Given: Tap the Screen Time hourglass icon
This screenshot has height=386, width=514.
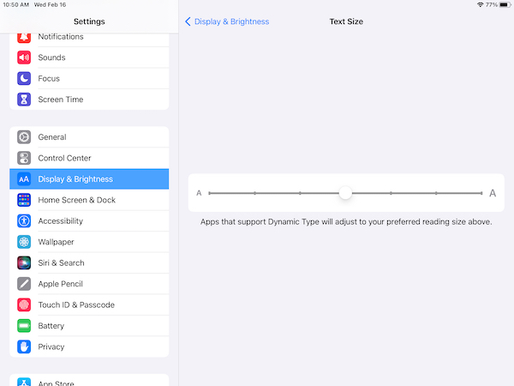Looking at the screenshot, I should (24, 100).
